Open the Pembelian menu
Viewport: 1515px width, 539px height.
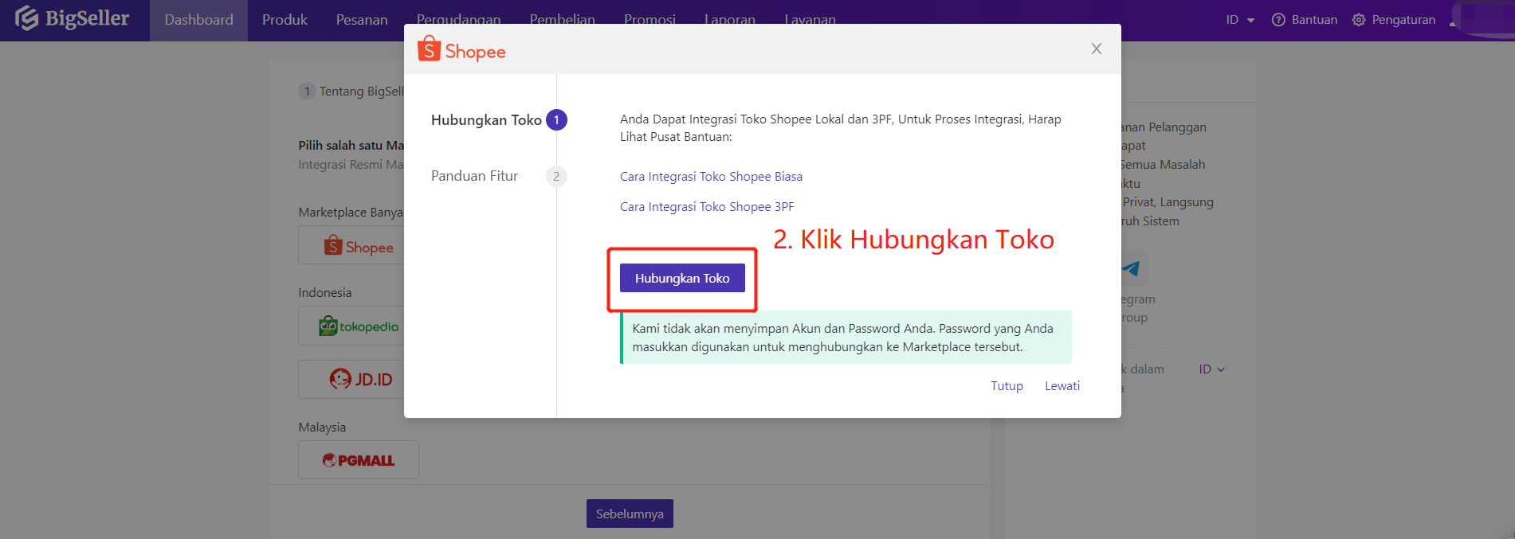click(562, 19)
